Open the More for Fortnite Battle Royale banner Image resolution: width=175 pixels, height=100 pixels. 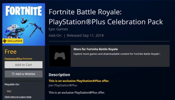click(109, 56)
